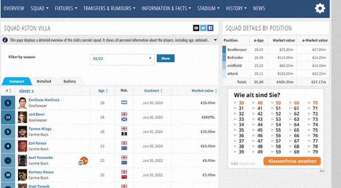
Task: Click shirt number 1 badge
Action: point(8,103)
